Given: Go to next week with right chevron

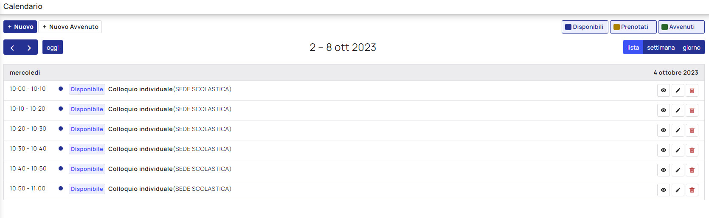Looking at the screenshot, I should tap(29, 48).
